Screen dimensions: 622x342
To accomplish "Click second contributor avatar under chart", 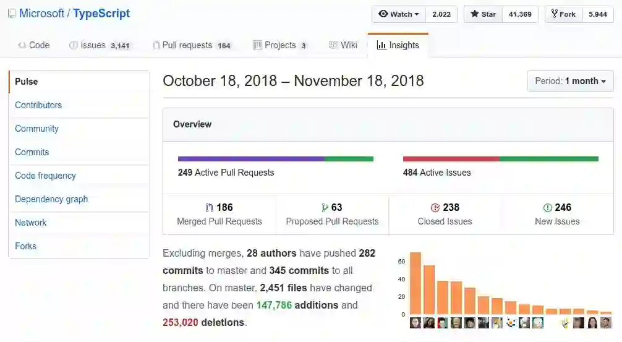I will click(x=429, y=323).
